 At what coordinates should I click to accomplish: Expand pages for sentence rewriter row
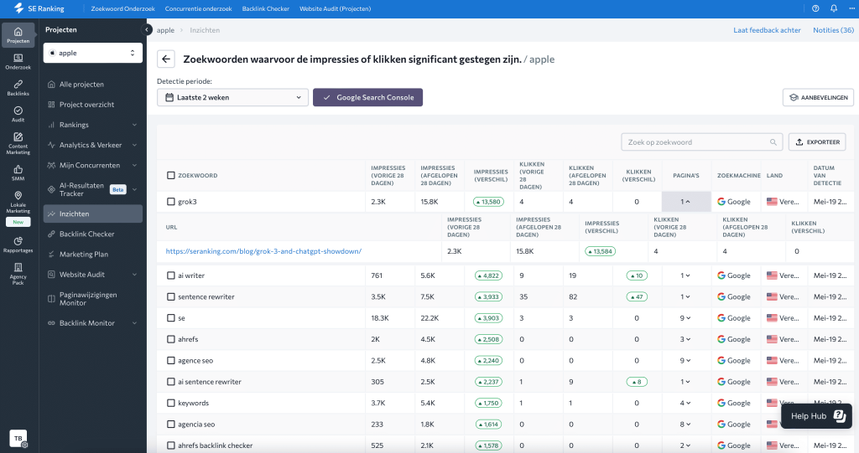(685, 297)
